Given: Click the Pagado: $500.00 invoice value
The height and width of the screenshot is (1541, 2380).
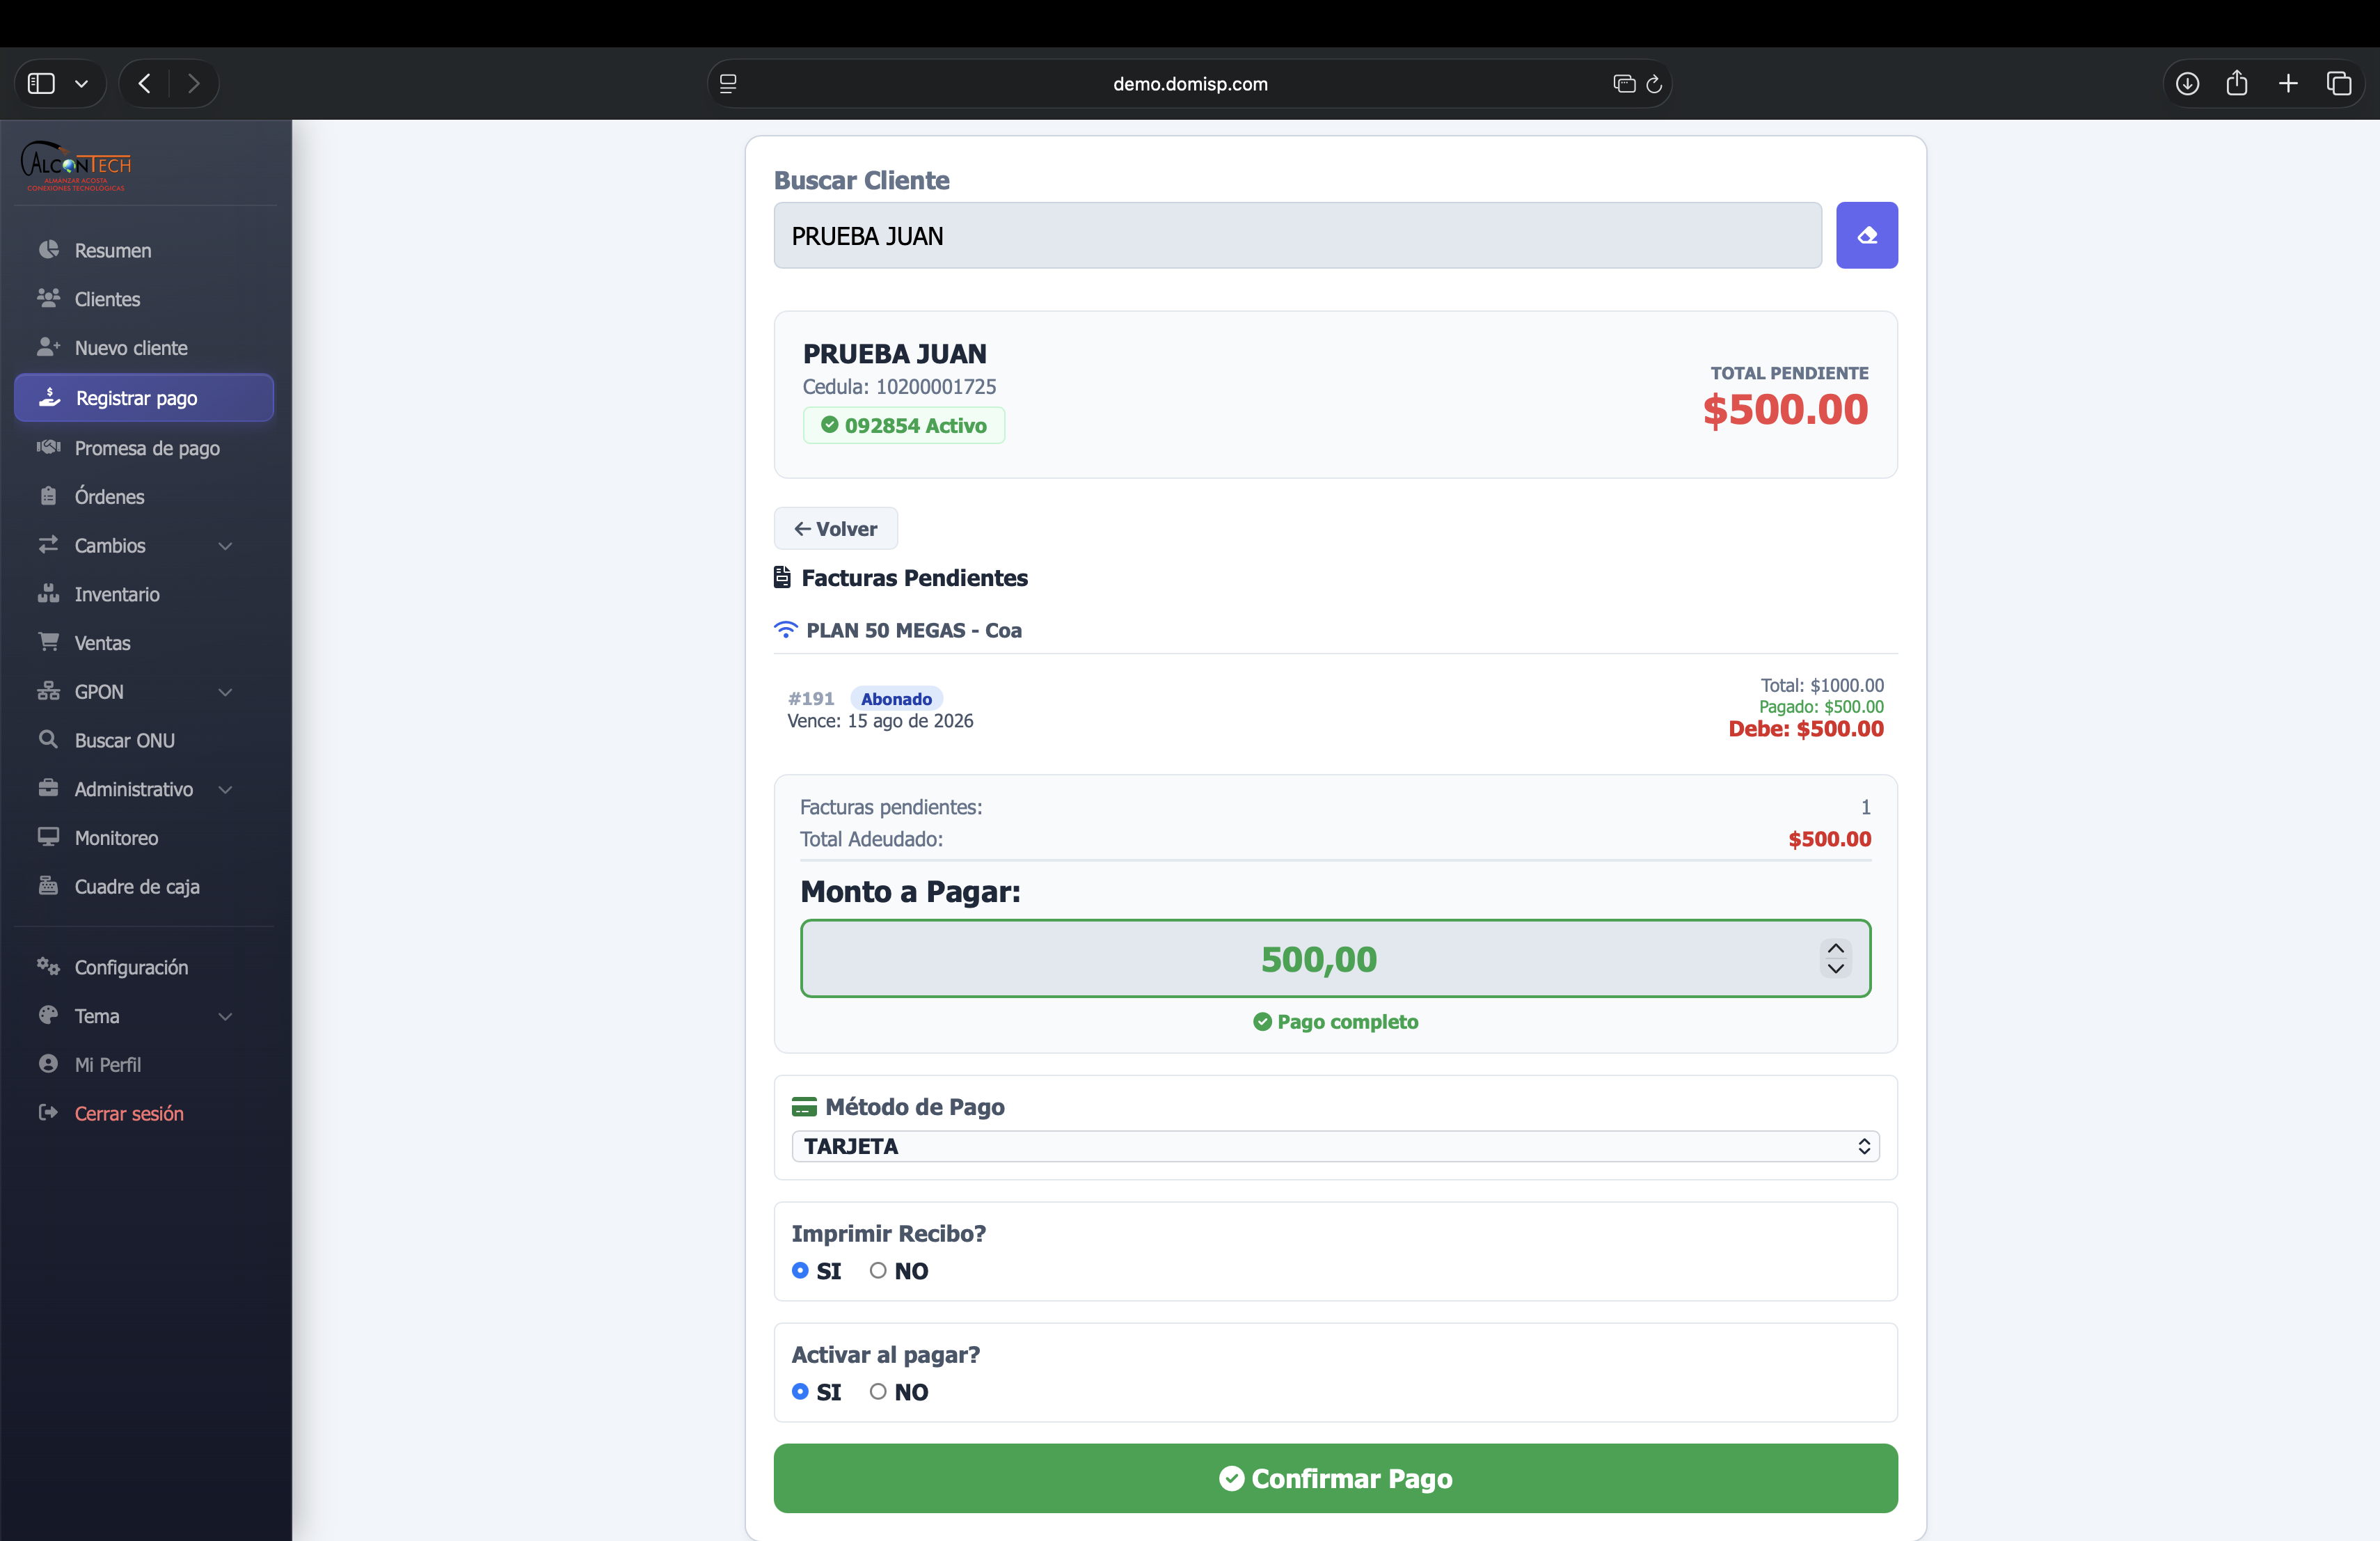Looking at the screenshot, I should coord(1821,707).
